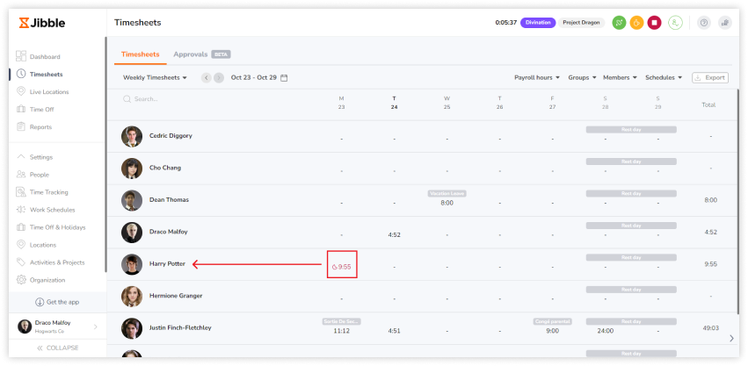This screenshot has width=748, height=366.
Task: Click the Export button
Action: [710, 78]
